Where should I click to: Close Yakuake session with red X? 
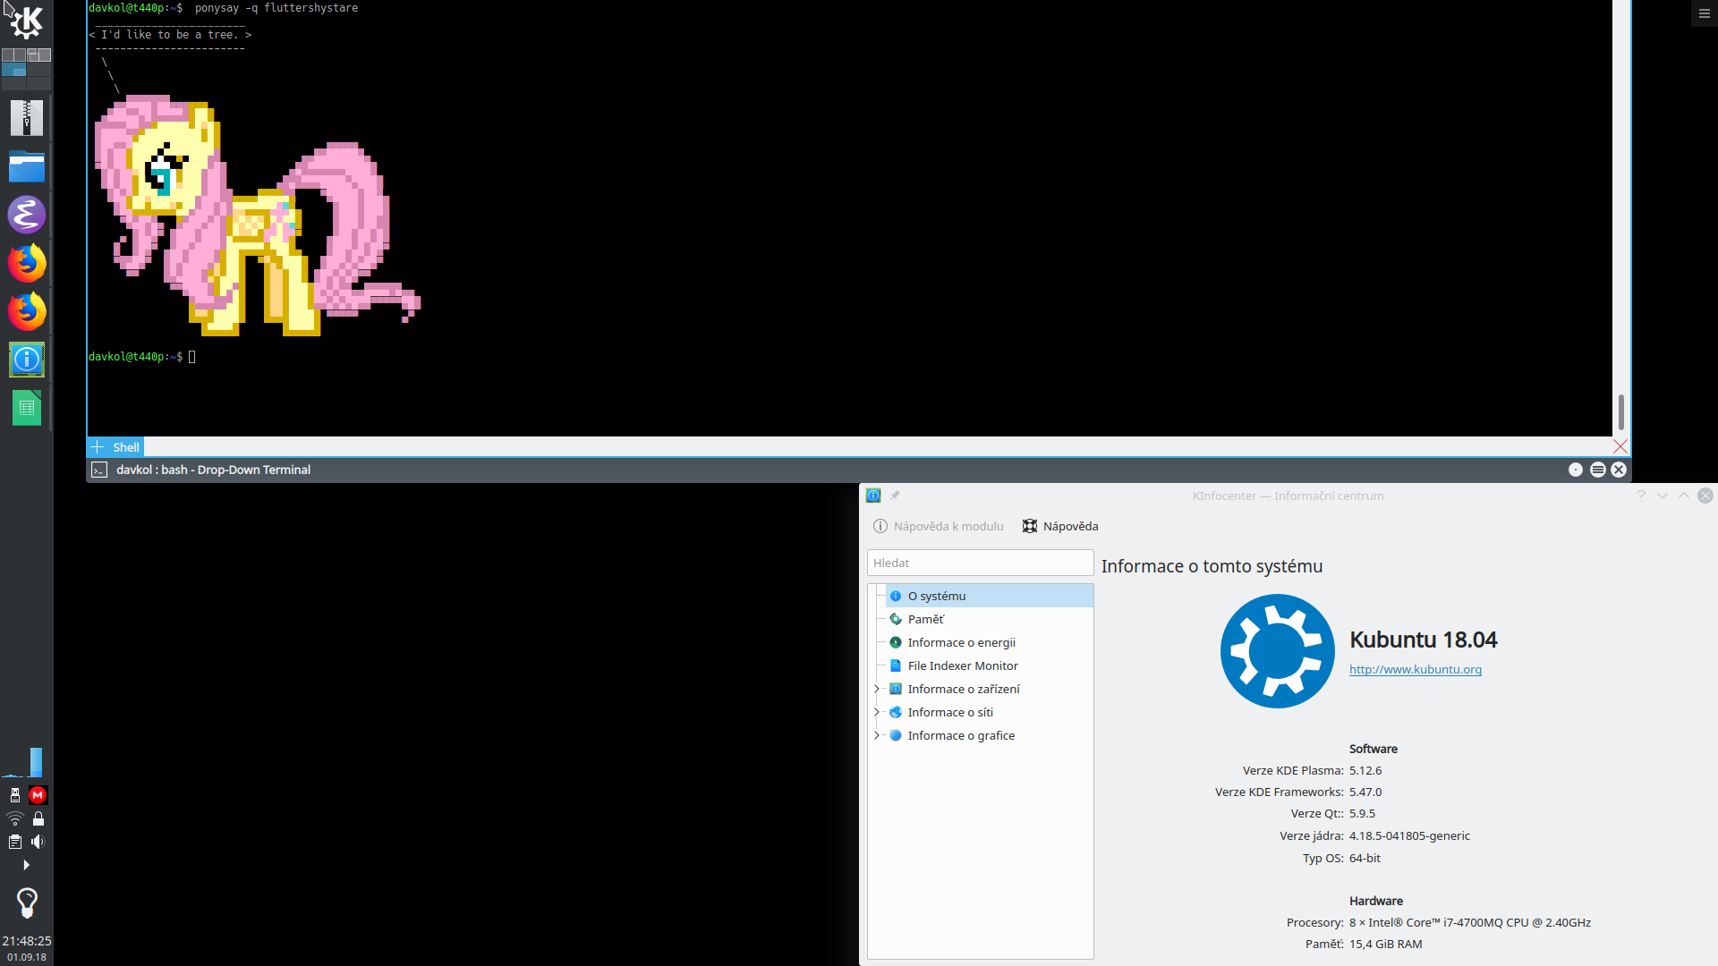click(x=1620, y=446)
